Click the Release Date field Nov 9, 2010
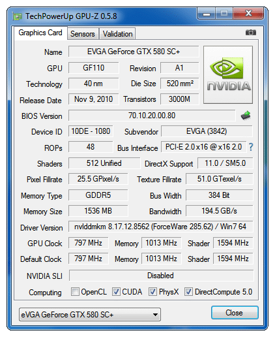Viewport: 275px width, 337px height. click(94, 99)
